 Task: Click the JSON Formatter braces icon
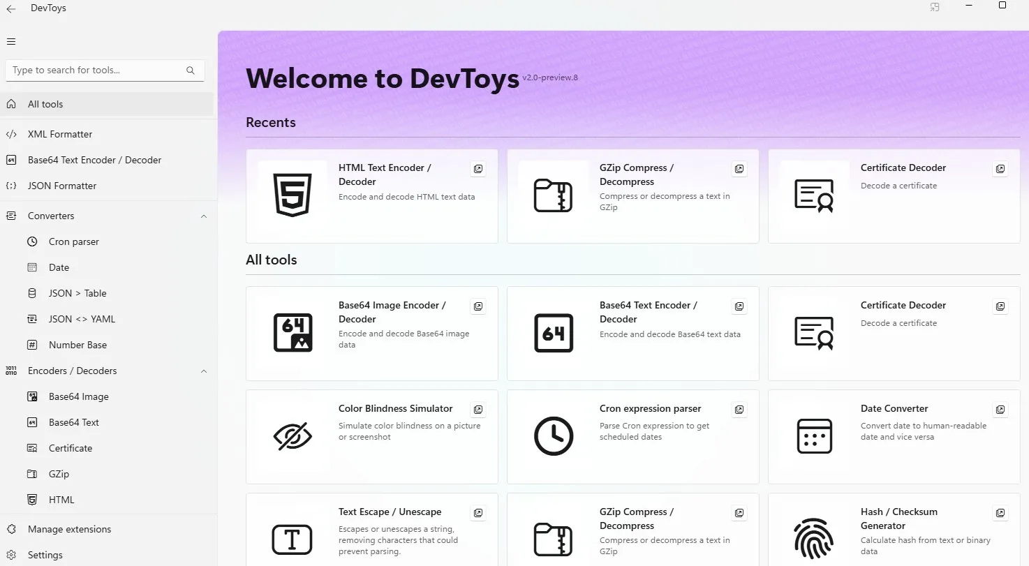coord(11,186)
